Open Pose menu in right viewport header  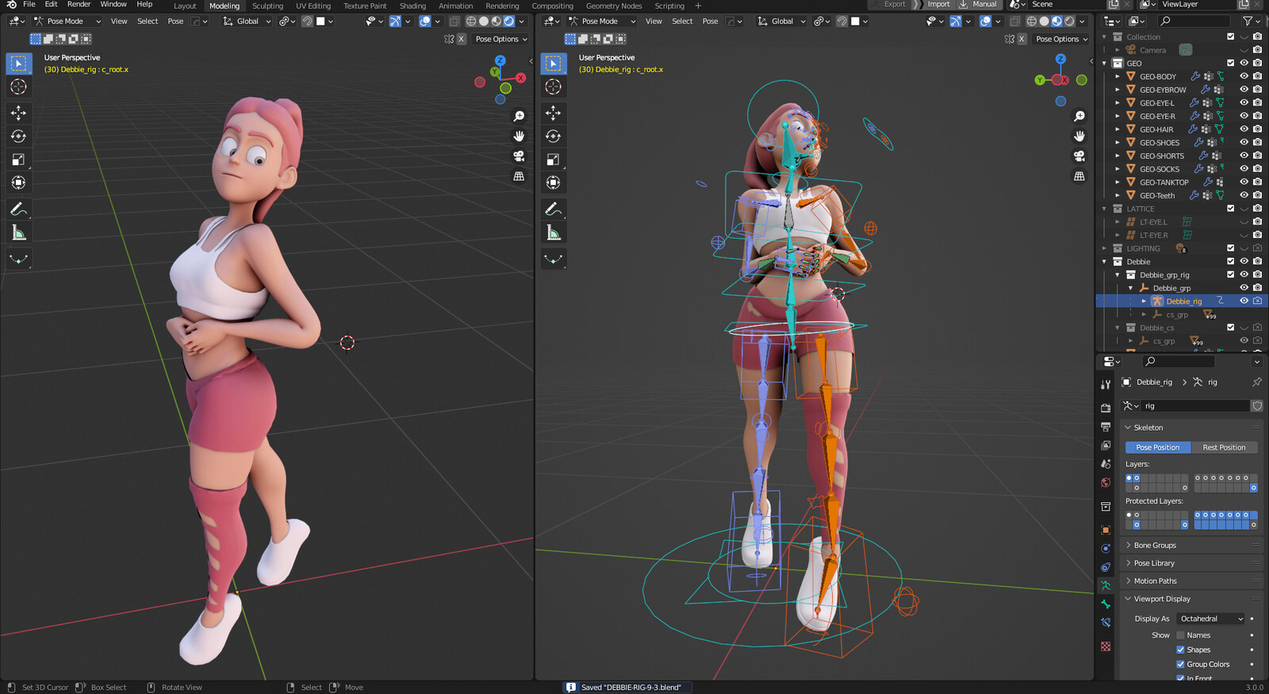point(710,21)
